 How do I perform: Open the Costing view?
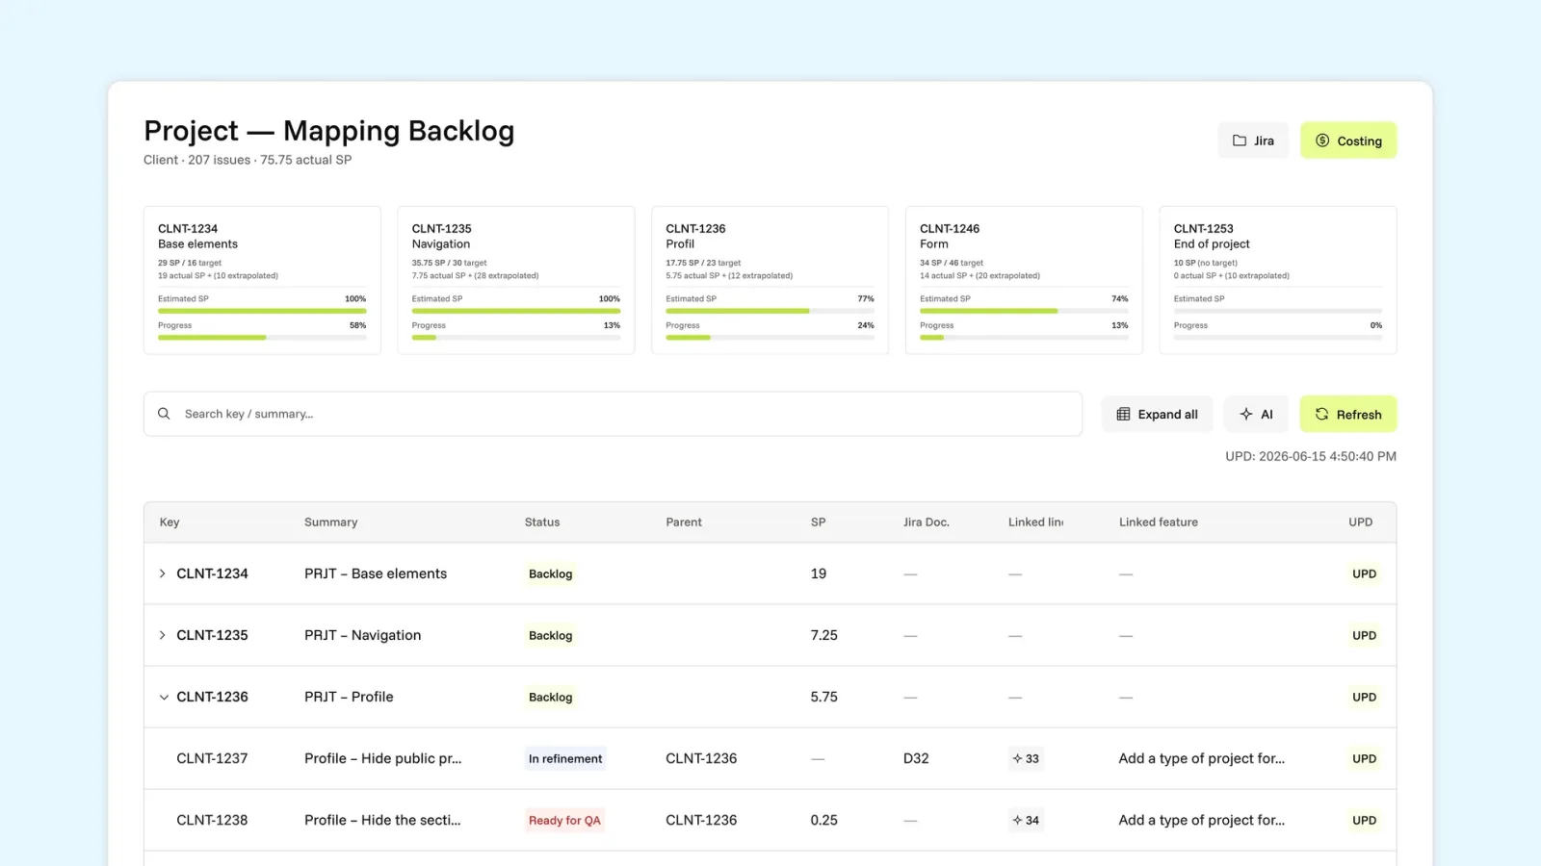point(1348,140)
